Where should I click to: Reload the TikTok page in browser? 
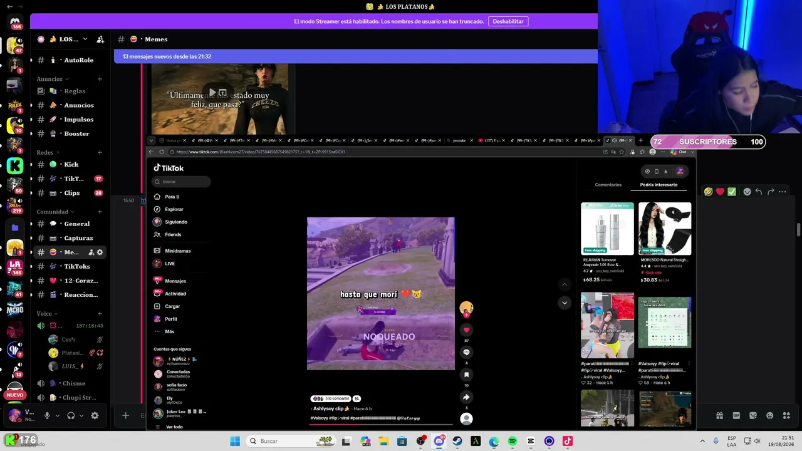pos(162,152)
